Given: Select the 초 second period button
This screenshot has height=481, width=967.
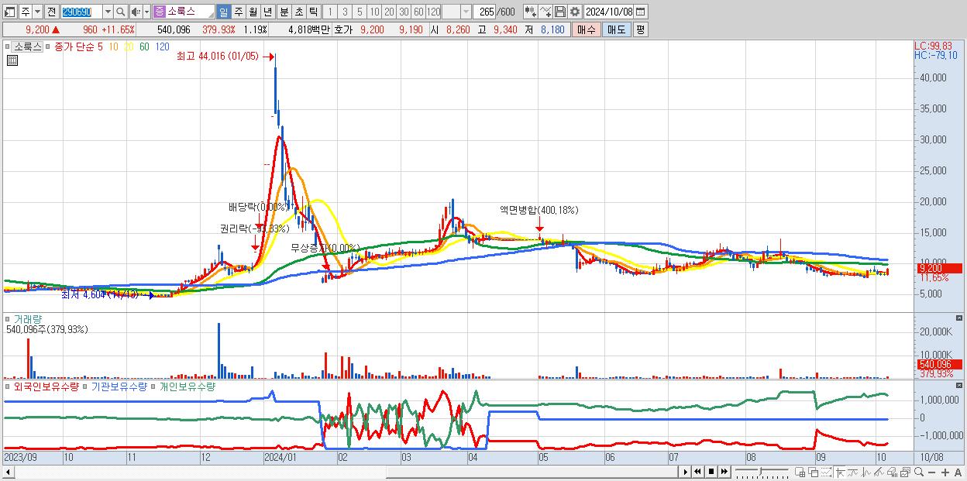Looking at the screenshot, I should point(298,12).
